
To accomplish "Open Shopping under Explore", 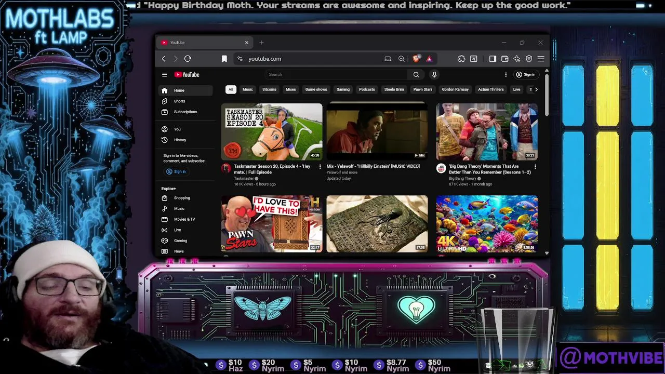I will pyautogui.click(x=185, y=198).
